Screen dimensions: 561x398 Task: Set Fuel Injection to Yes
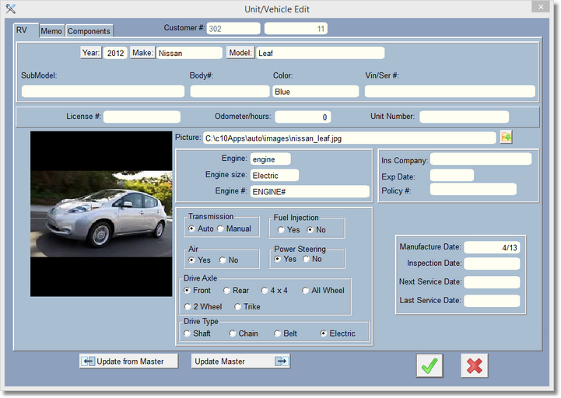281,230
